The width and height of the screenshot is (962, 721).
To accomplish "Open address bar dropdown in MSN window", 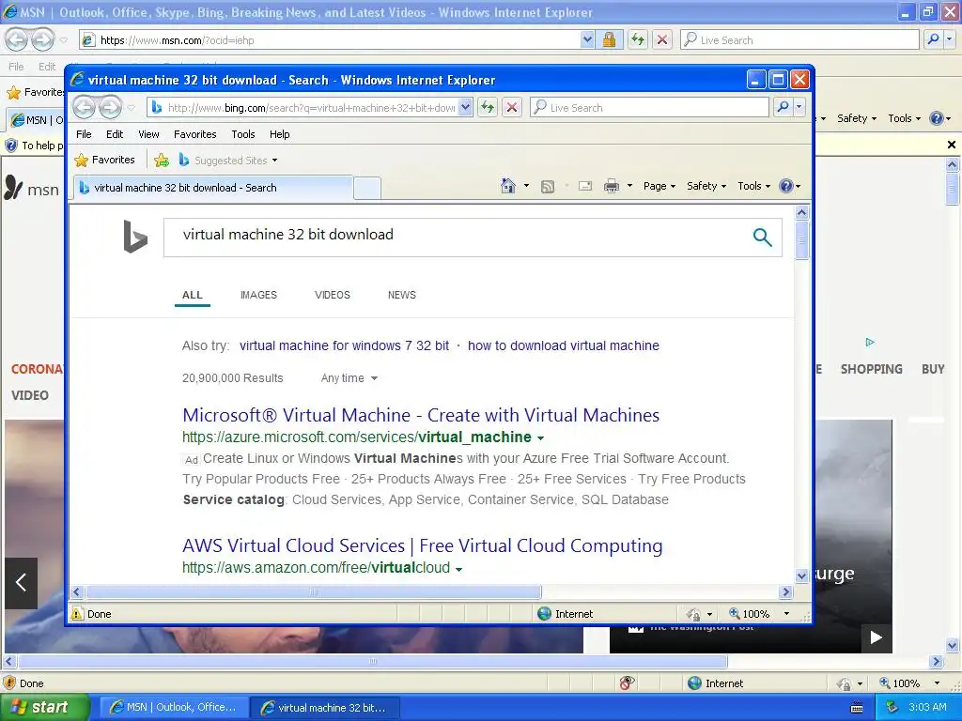I will tap(587, 39).
